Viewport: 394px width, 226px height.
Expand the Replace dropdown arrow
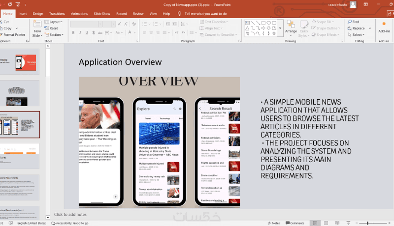(x=370, y=28)
